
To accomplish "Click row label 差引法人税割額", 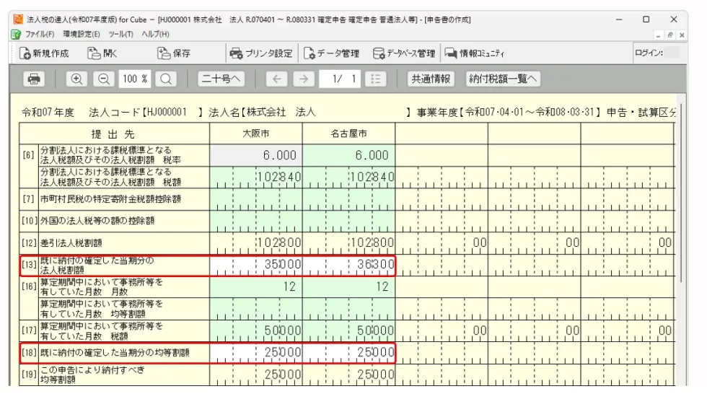I will 71,243.
